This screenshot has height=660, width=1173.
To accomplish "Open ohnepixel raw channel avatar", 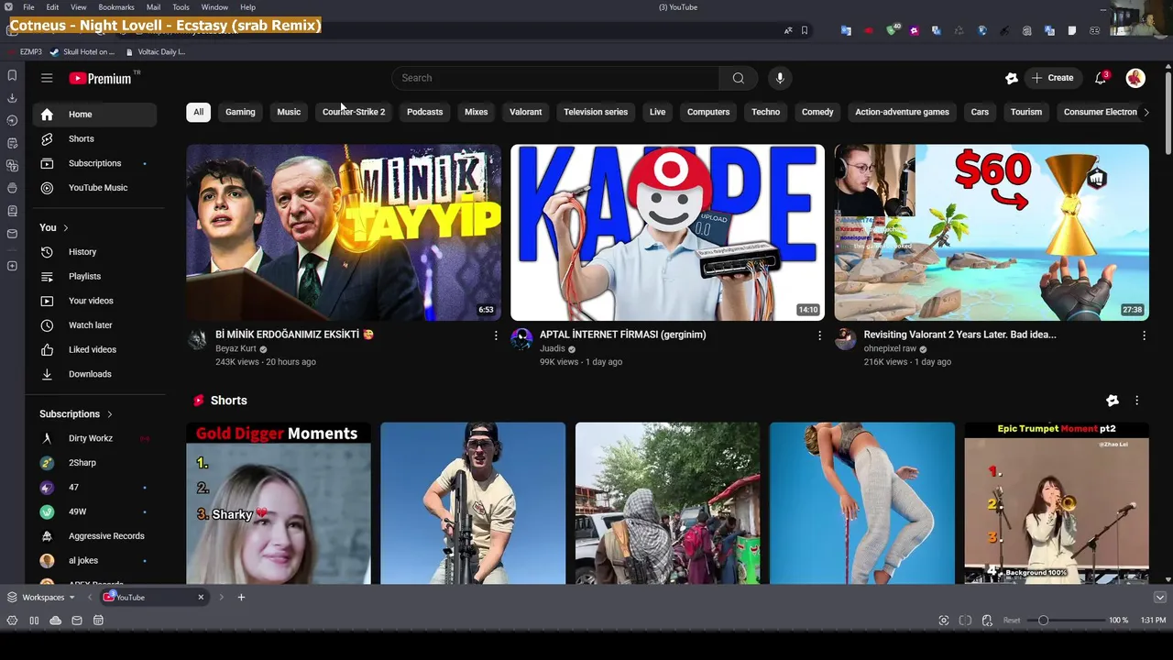I will click(x=845, y=339).
